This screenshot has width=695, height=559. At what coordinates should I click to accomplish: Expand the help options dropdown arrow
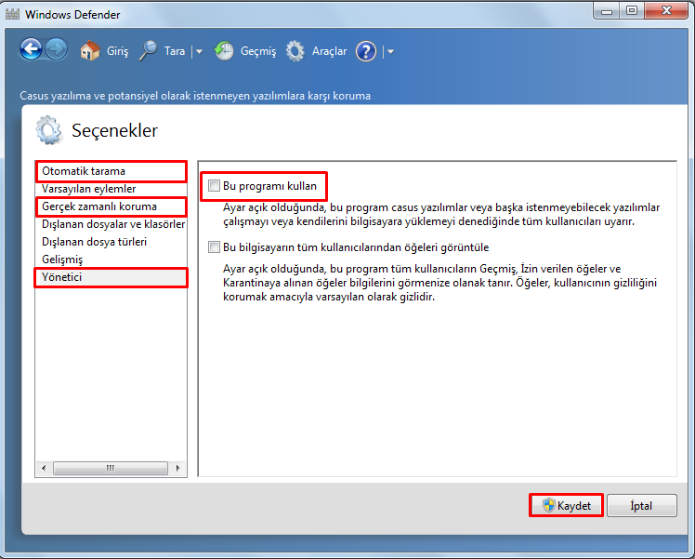pyautogui.click(x=390, y=52)
